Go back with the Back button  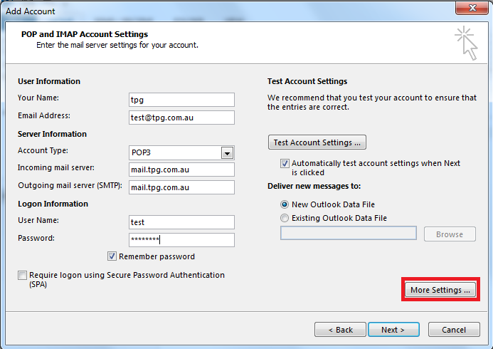(x=340, y=330)
